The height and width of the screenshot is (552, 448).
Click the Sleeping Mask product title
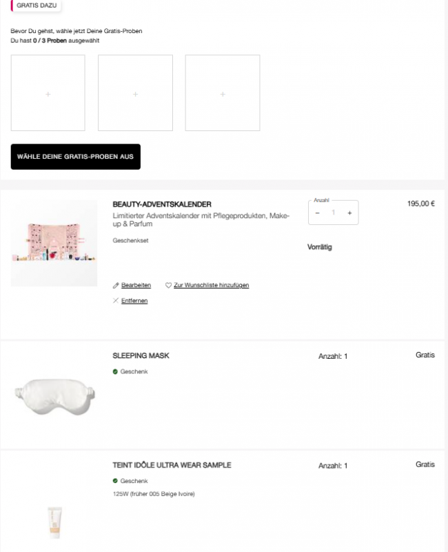tap(141, 355)
